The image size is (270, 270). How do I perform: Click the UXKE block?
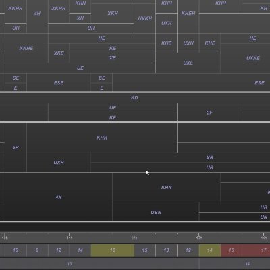245,58
